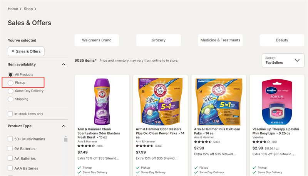The height and width of the screenshot is (176, 308).
Task: Click the Shop breadcrumb link
Action: [28, 9]
